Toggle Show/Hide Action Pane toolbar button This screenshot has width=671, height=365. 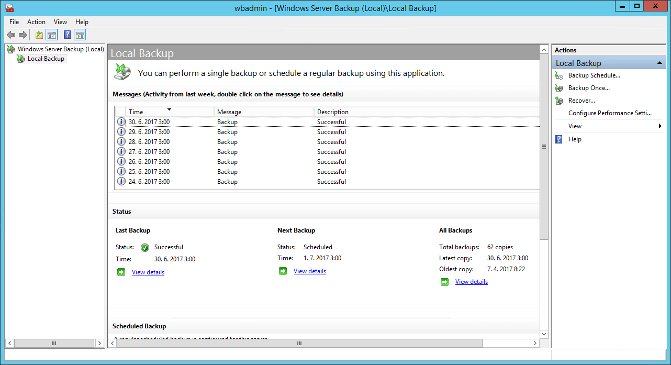(80, 35)
